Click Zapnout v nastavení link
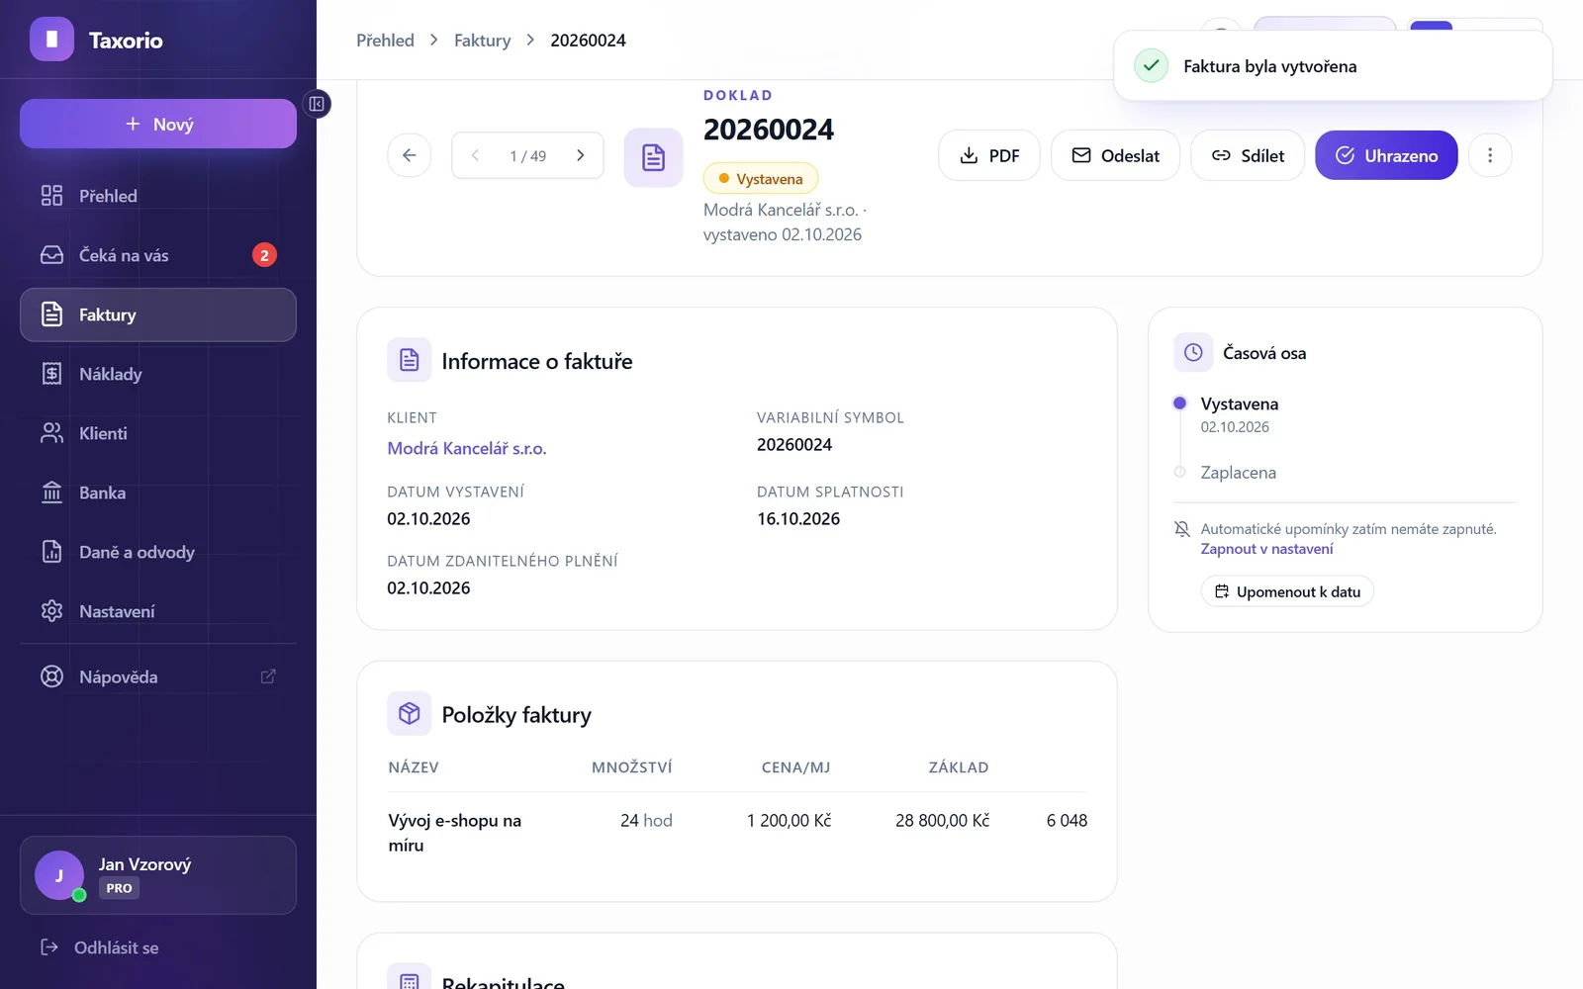This screenshot has width=1583, height=989. [x=1266, y=549]
